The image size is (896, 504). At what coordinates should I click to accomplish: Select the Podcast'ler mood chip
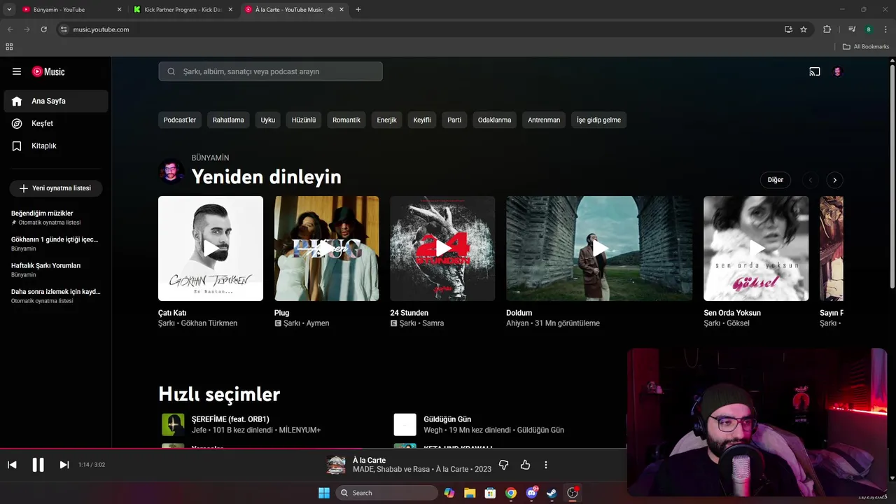click(180, 120)
